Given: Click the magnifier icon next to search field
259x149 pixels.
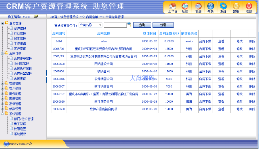Looking at the screenshot, I should pos(129,24).
